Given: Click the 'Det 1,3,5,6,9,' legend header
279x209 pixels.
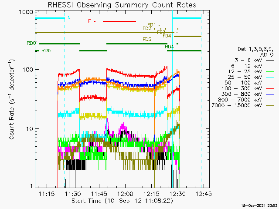Looking at the screenshot, I should coord(255,49).
